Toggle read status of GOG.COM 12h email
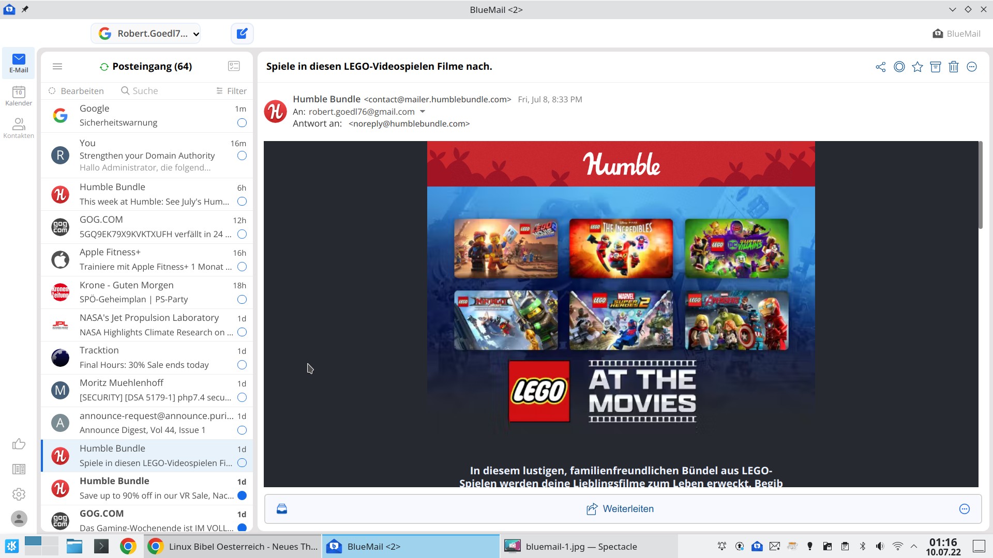993x558 pixels. tap(242, 234)
